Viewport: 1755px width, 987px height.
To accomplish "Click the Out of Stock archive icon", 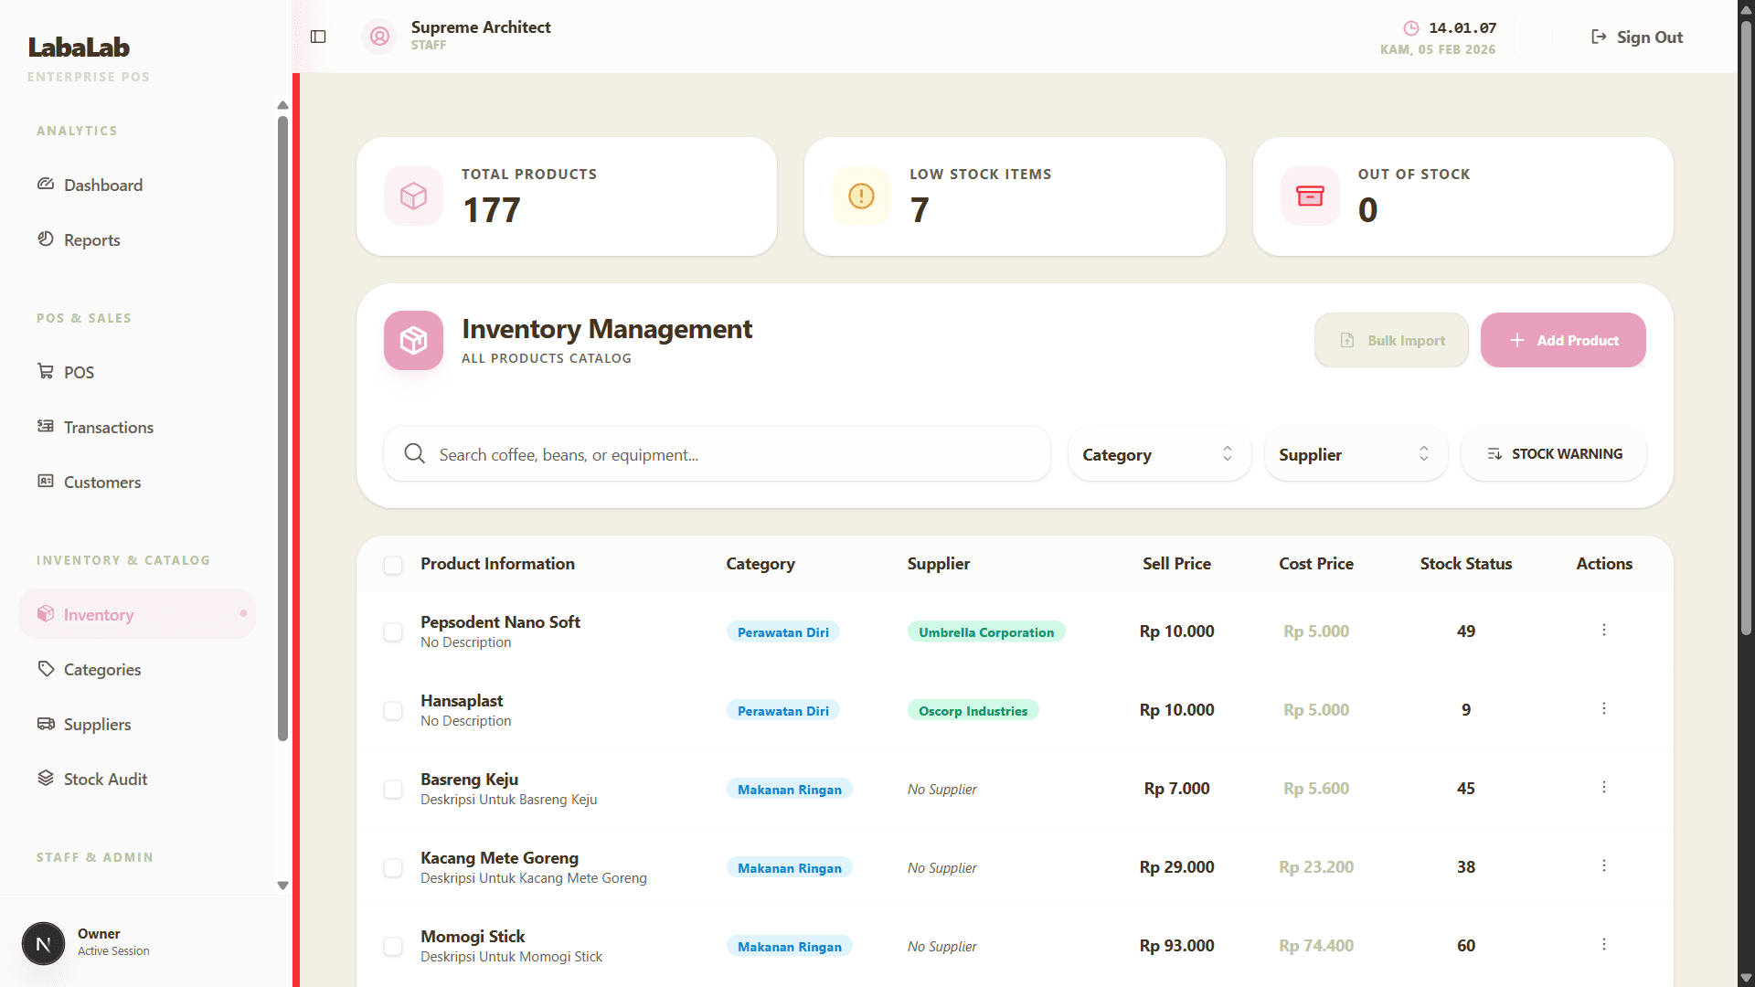I will click(x=1310, y=196).
